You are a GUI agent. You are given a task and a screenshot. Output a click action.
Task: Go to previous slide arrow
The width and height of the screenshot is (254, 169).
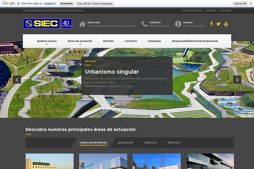pos(17,80)
